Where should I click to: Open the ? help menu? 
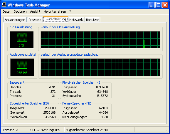[x=70, y=11]
